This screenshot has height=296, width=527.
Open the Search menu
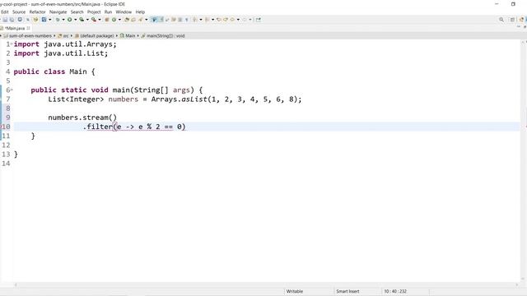(x=77, y=12)
